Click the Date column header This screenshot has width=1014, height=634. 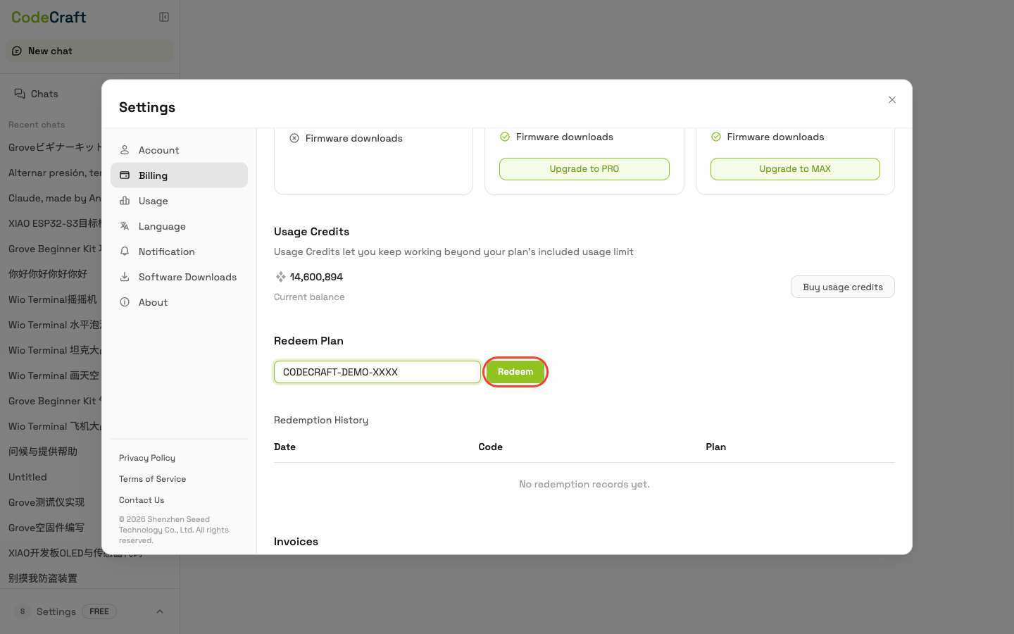284,447
